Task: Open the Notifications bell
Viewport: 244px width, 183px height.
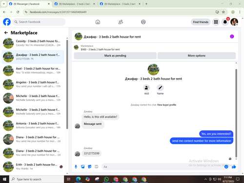Action: click(x=225, y=22)
